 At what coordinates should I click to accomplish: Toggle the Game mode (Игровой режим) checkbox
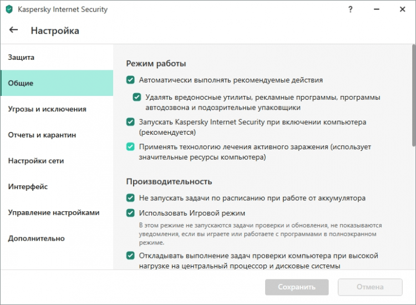point(130,213)
